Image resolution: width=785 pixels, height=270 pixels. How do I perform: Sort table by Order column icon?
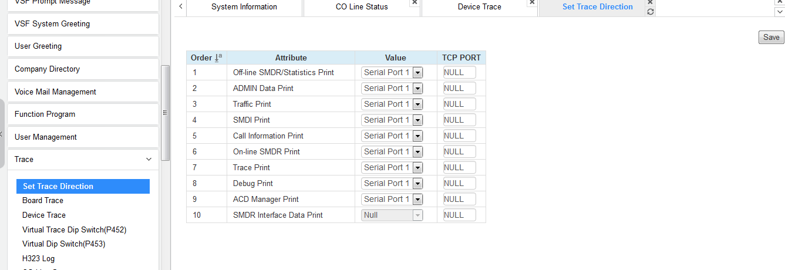218,58
